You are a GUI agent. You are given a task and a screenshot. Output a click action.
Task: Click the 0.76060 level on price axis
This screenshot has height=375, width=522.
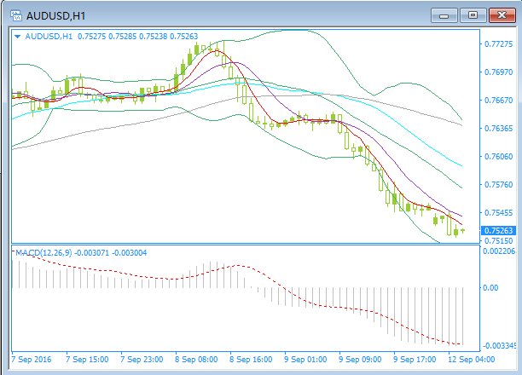(496, 156)
